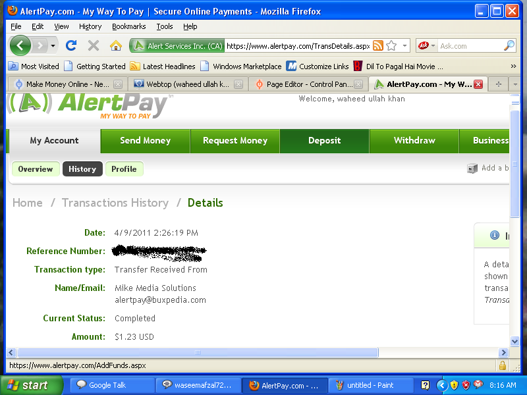This screenshot has width=527, height=395.
Task: Select the Deposit navigation tab
Action: 324,140
